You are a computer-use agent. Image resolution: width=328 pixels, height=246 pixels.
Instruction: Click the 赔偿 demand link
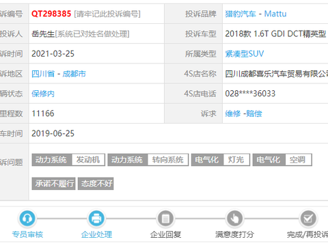(x=254, y=113)
